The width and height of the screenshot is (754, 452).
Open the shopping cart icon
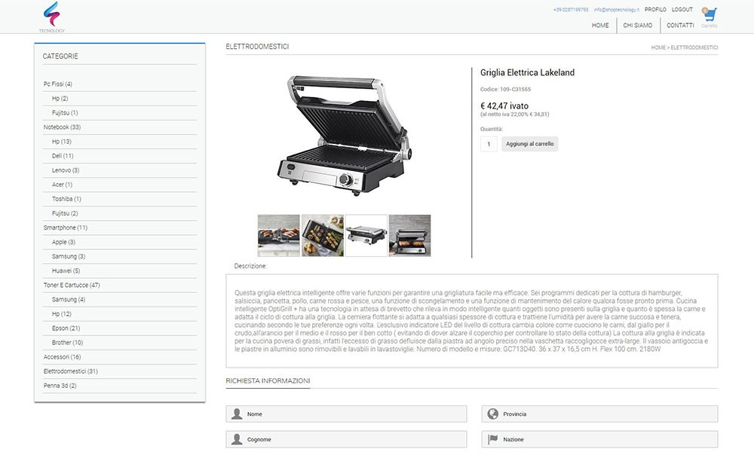pyautogui.click(x=710, y=14)
